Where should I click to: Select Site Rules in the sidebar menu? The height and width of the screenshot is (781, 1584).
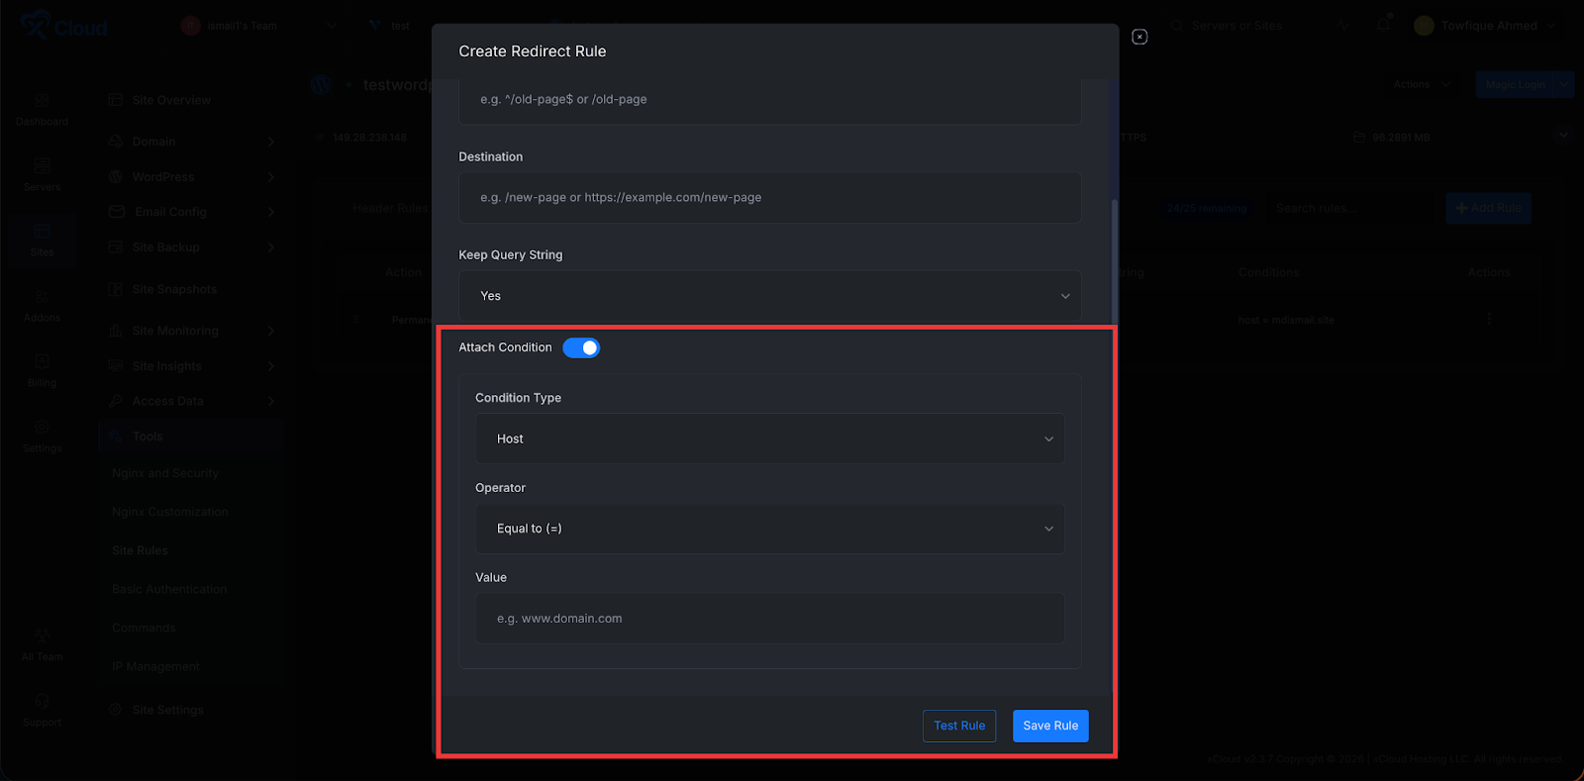139,549
